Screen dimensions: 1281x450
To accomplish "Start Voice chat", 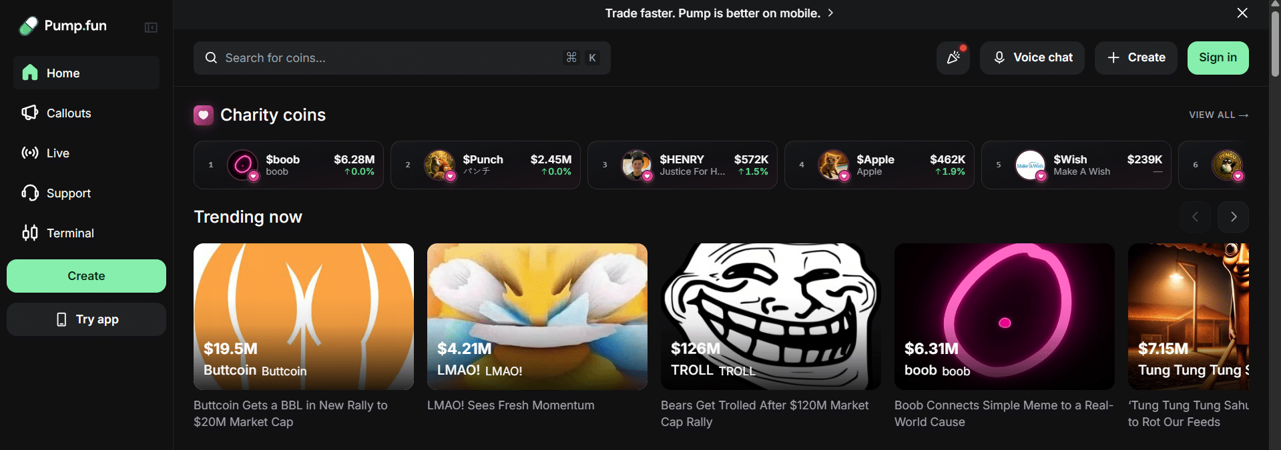I will tap(1032, 58).
